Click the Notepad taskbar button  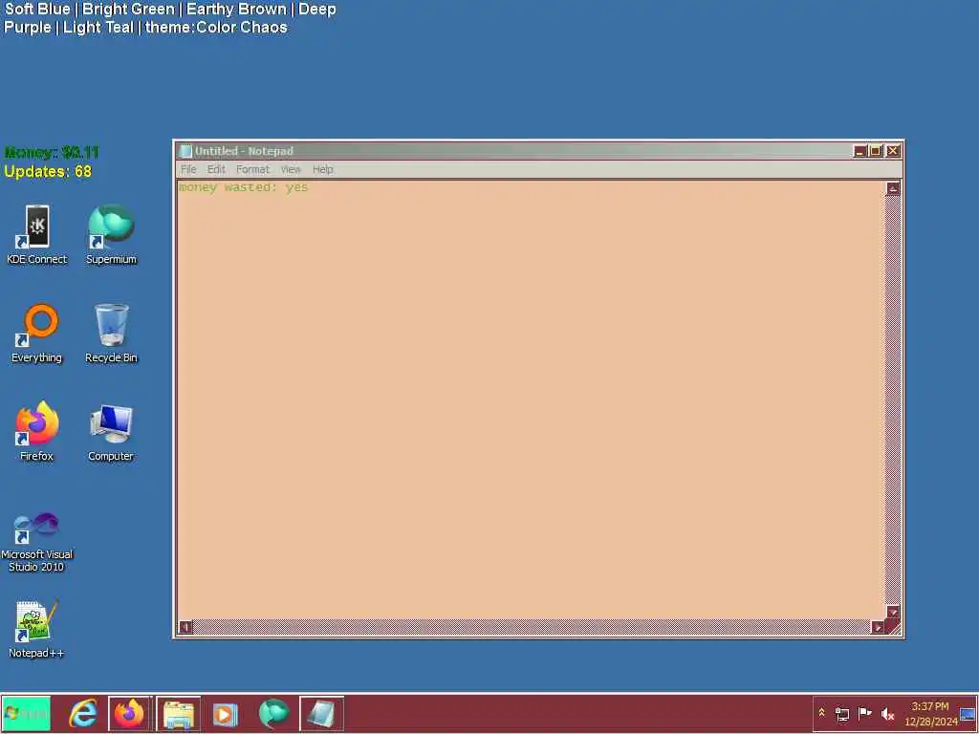[x=321, y=713]
